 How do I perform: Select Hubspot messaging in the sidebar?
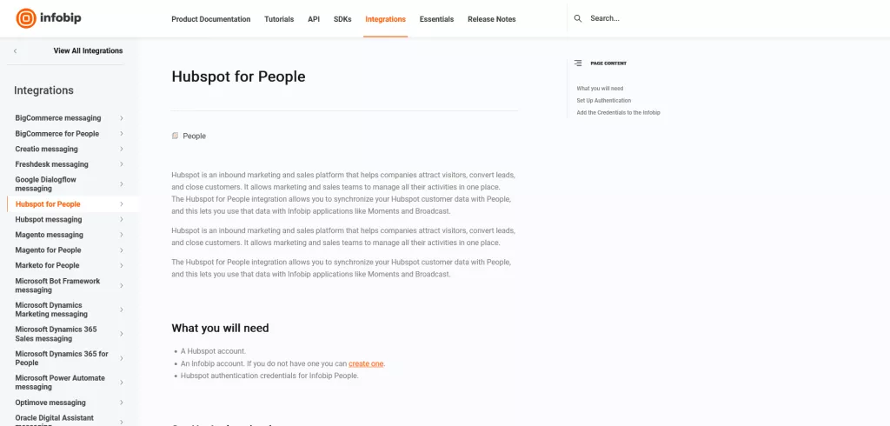click(49, 220)
